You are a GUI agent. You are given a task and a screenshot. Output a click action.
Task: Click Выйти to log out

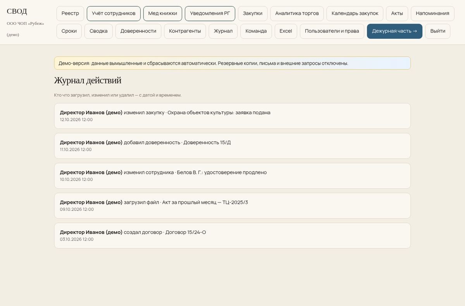pyautogui.click(x=438, y=31)
